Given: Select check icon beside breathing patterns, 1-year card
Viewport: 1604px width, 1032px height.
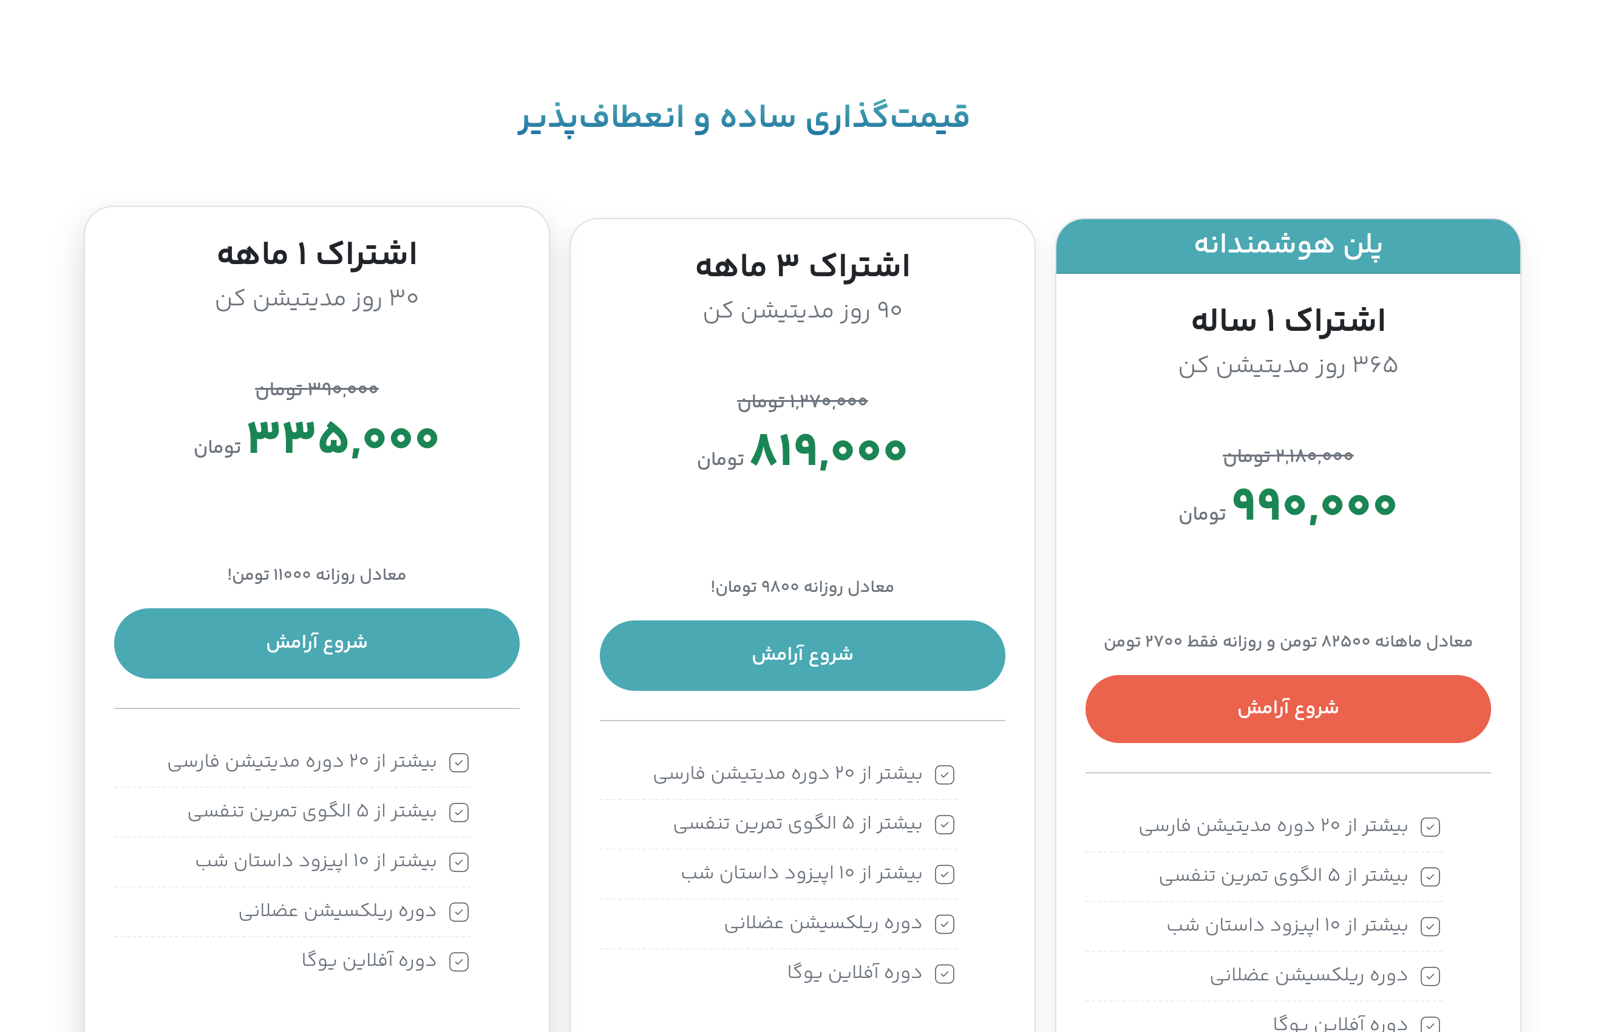Looking at the screenshot, I should tap(1430, 877).
